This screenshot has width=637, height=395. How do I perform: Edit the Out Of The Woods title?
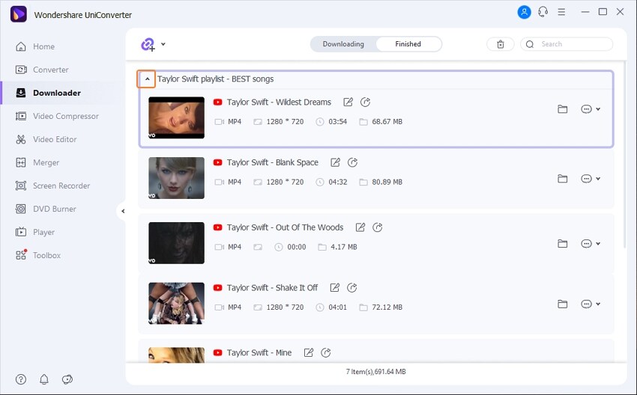[x=360, y=227]
